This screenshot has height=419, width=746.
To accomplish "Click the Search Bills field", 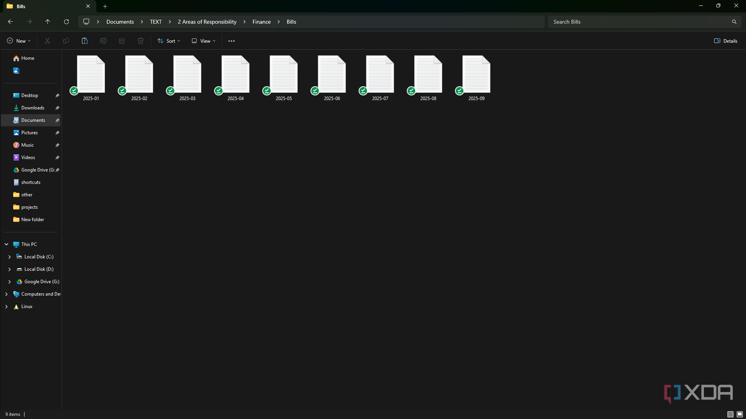I will point(645,22).
